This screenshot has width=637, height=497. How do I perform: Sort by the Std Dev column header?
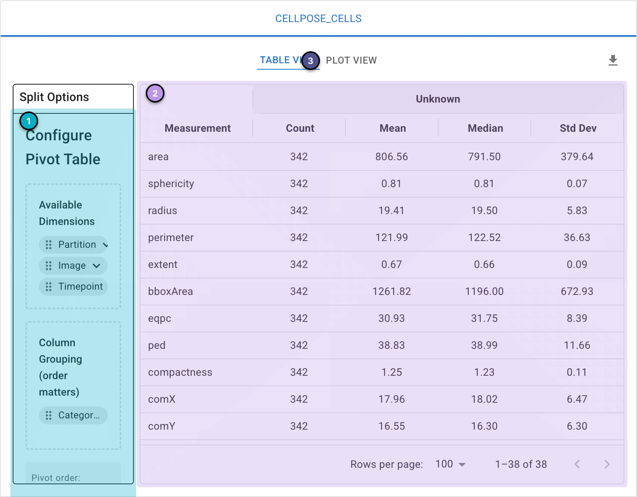pyautogui.click(x=578, y=128)
